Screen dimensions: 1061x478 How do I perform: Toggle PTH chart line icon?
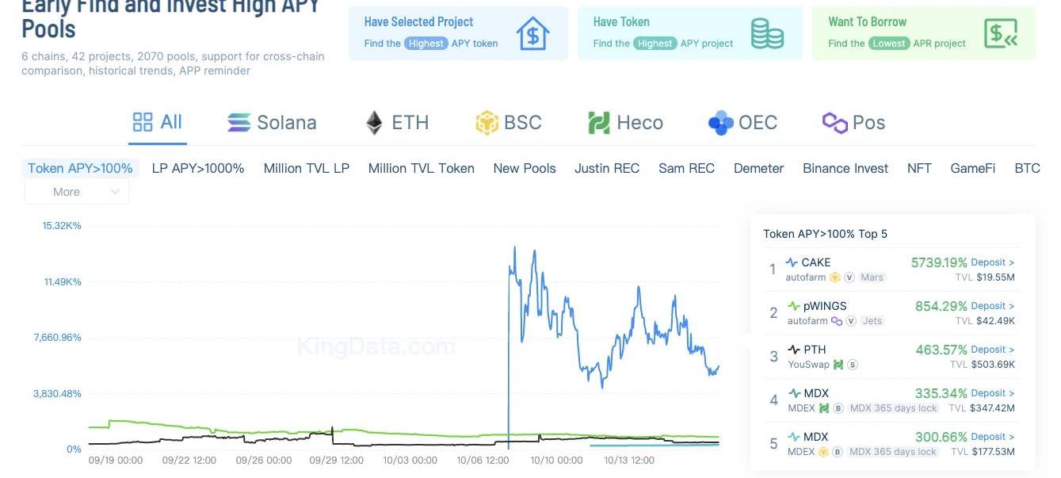pos(794,350)
